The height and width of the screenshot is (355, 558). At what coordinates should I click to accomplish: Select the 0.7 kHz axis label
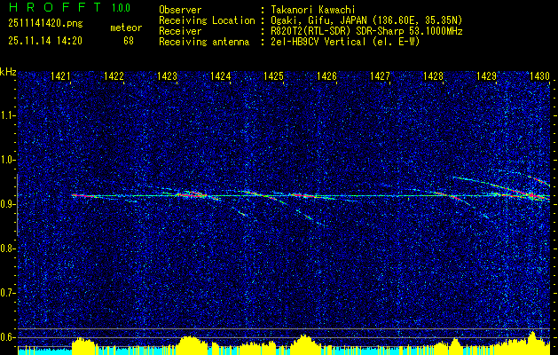point(7,293)
